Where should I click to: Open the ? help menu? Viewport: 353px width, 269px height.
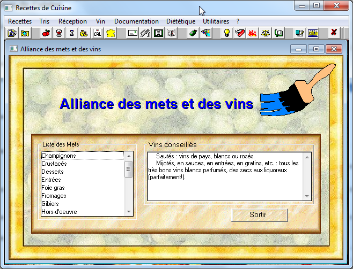click(238, 21)
